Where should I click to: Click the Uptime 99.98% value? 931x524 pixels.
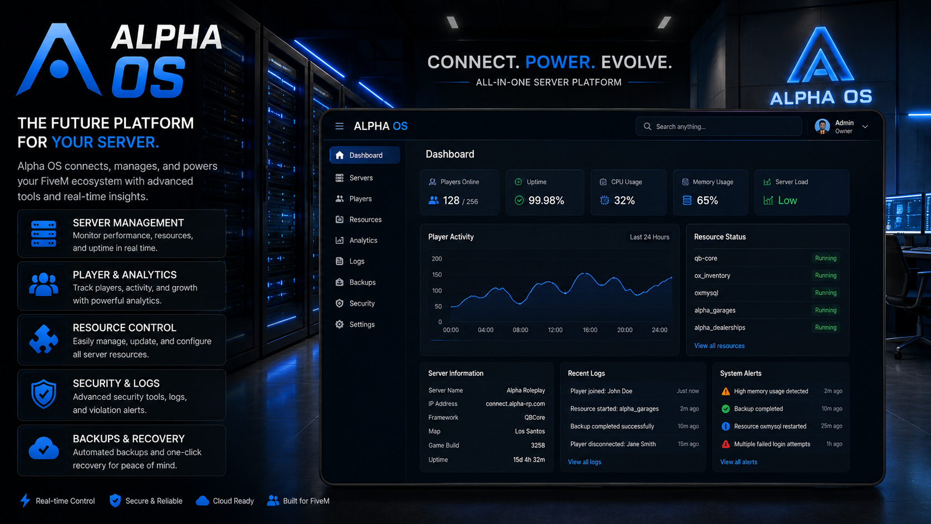pyautogui.click(x=546, y=200)
